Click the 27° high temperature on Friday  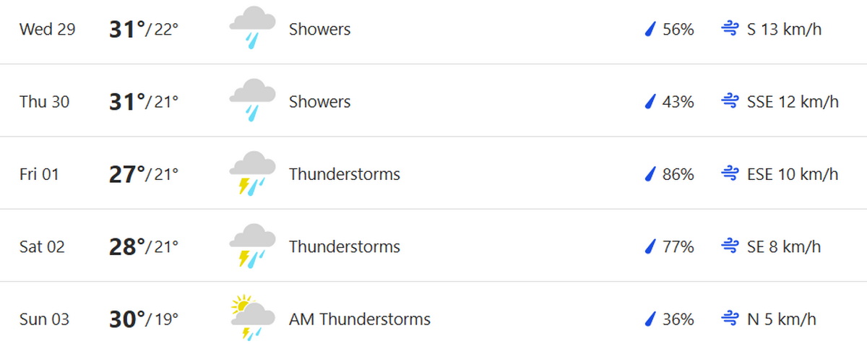[127, 174]
